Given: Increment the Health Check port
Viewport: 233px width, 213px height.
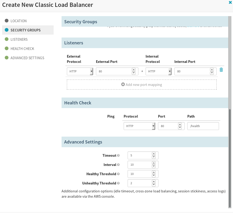Looking at the screenshot, I should coord(180,124).
